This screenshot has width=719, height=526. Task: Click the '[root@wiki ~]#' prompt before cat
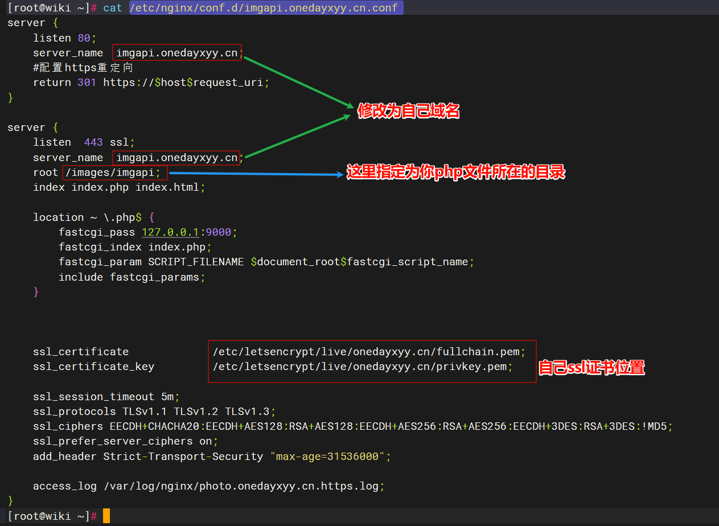tap(52, 8)
